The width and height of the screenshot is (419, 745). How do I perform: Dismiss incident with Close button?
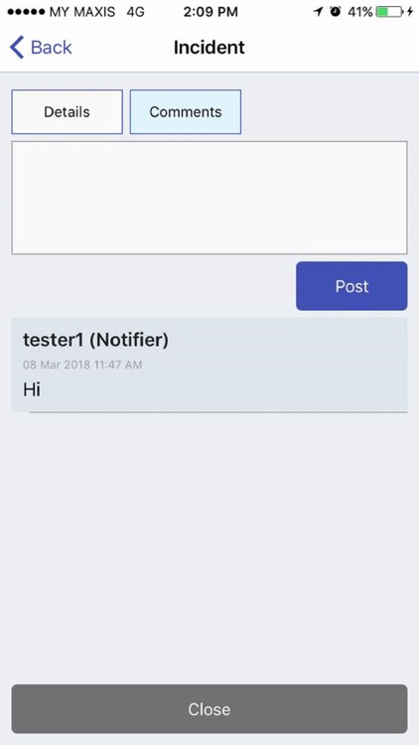tap(209, 709)
